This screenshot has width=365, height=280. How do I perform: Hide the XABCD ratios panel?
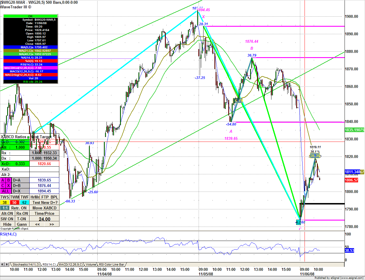coord(7,224)
